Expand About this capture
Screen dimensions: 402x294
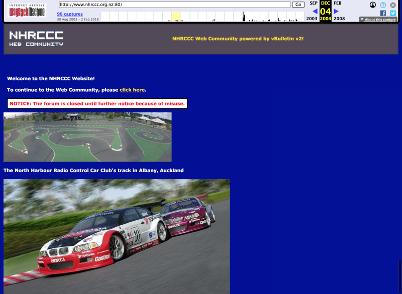coord(378,20)
